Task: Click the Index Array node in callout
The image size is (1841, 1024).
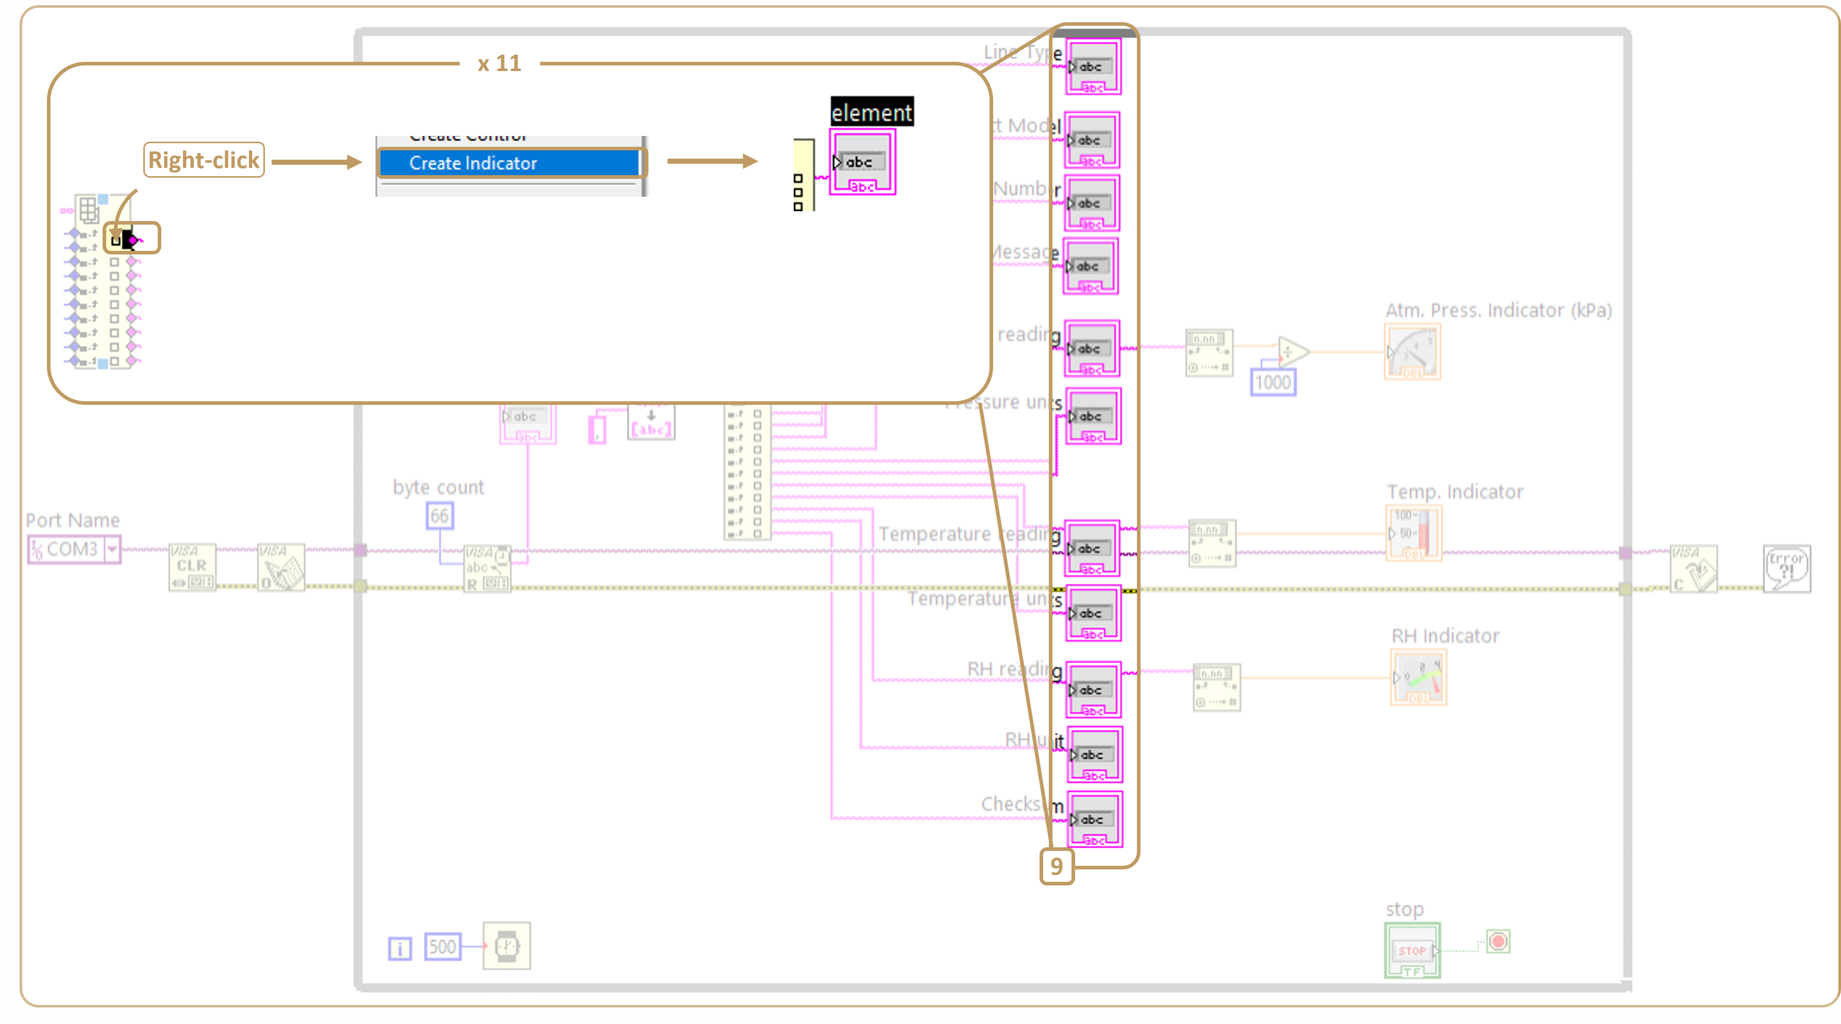Action: [103, 281]
